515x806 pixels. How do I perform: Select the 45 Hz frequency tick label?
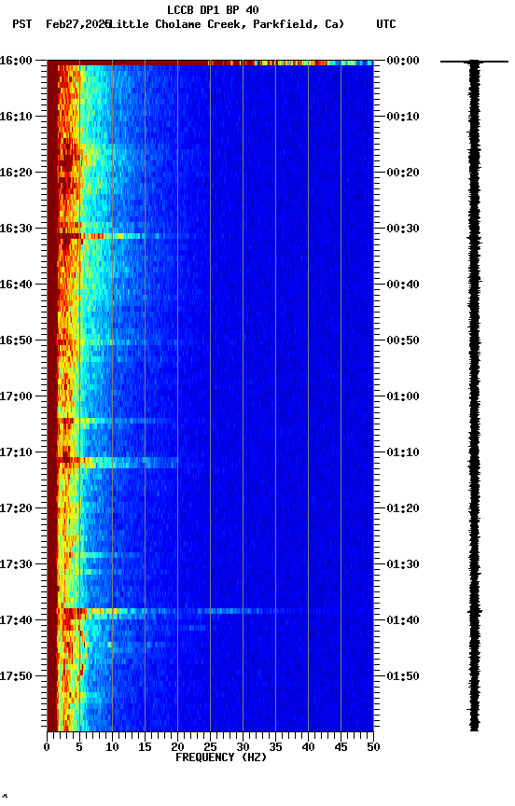(341, 747)
